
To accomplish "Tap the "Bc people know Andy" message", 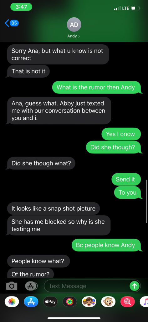I will [106, 245].
